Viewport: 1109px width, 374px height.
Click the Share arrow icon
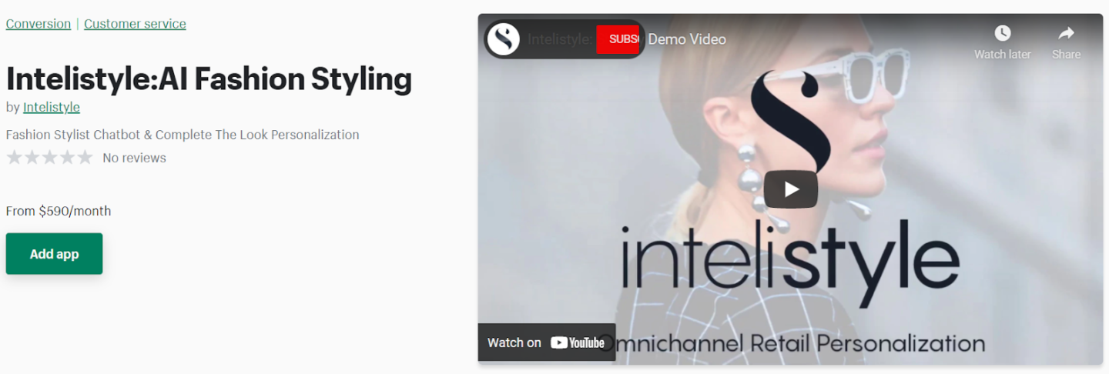[x=1066, y=33]
